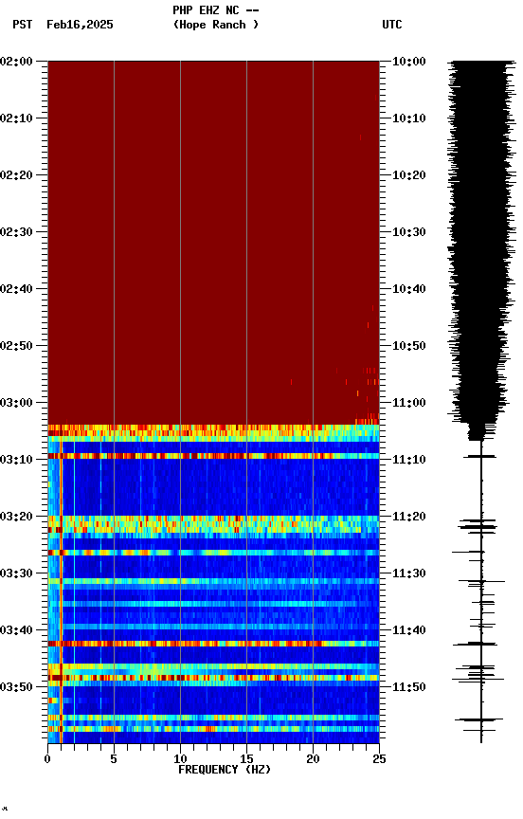The height and width of the screenshot is (819, 523).
Task: Click the '03:10' PST time label
Action: click(16, 460)
